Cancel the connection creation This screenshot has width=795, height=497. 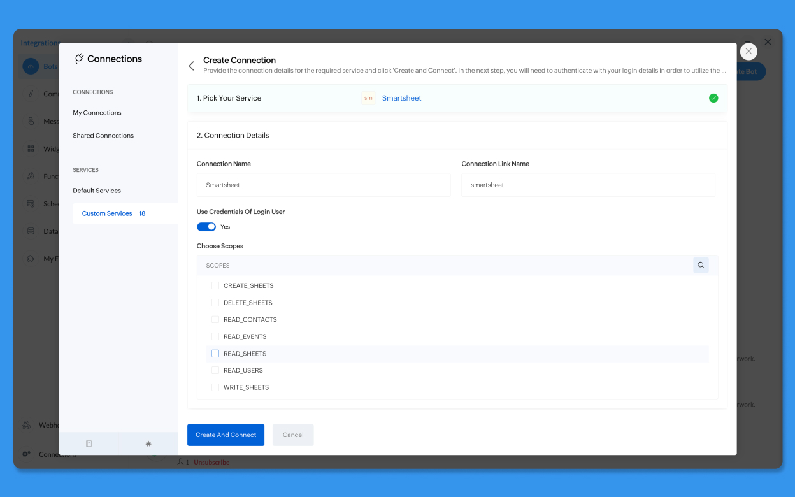[293, 435]
